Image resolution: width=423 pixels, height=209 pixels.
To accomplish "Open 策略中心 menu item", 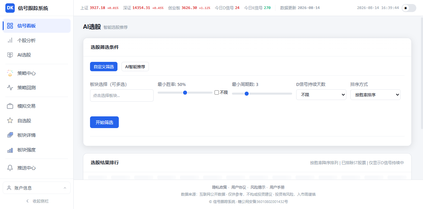I will coord(36,73).
